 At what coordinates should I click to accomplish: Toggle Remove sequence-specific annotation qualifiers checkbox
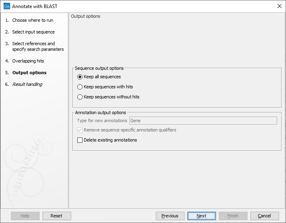click(80, 130)
